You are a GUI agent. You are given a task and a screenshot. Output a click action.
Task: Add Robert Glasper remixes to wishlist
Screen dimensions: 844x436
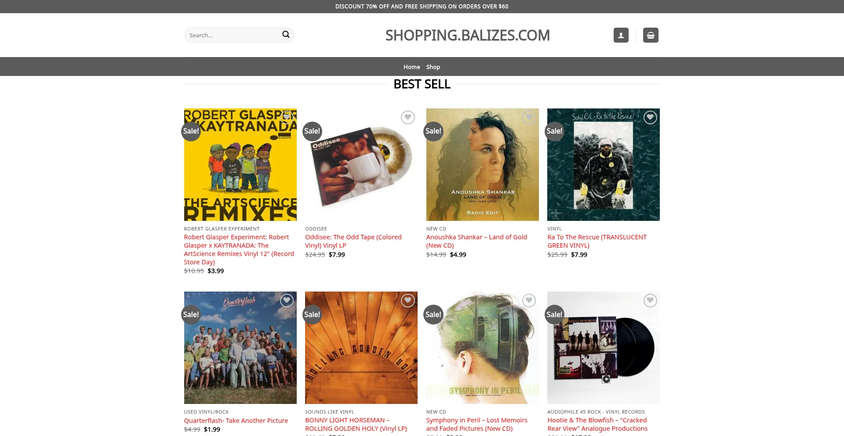point(287,117)
